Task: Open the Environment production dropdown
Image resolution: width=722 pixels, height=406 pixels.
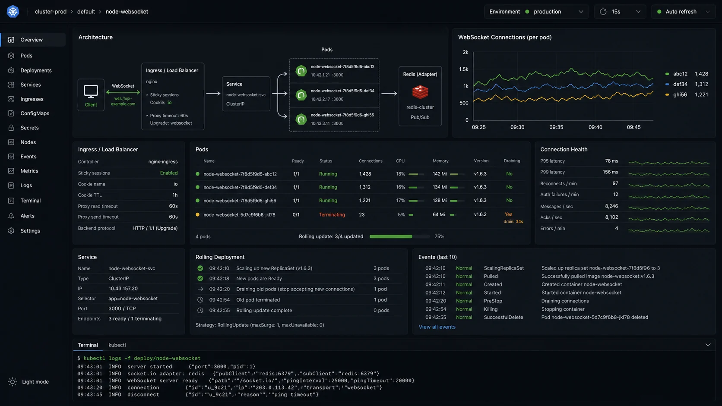Action: tap(536, 12)
